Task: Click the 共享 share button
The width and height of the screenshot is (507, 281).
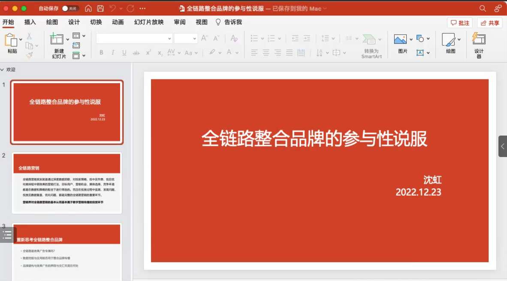Action: 490,23
